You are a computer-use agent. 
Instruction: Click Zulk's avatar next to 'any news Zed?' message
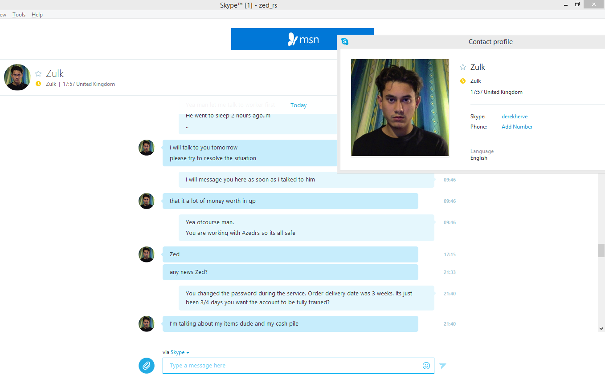147,254
